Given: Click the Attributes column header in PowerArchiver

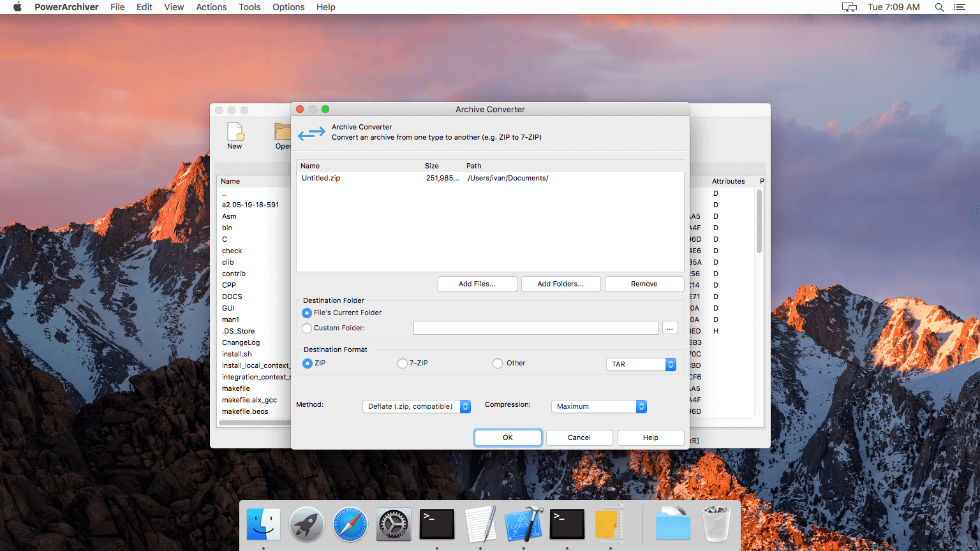Looking at the screenshot, I should tap(729, 181).
